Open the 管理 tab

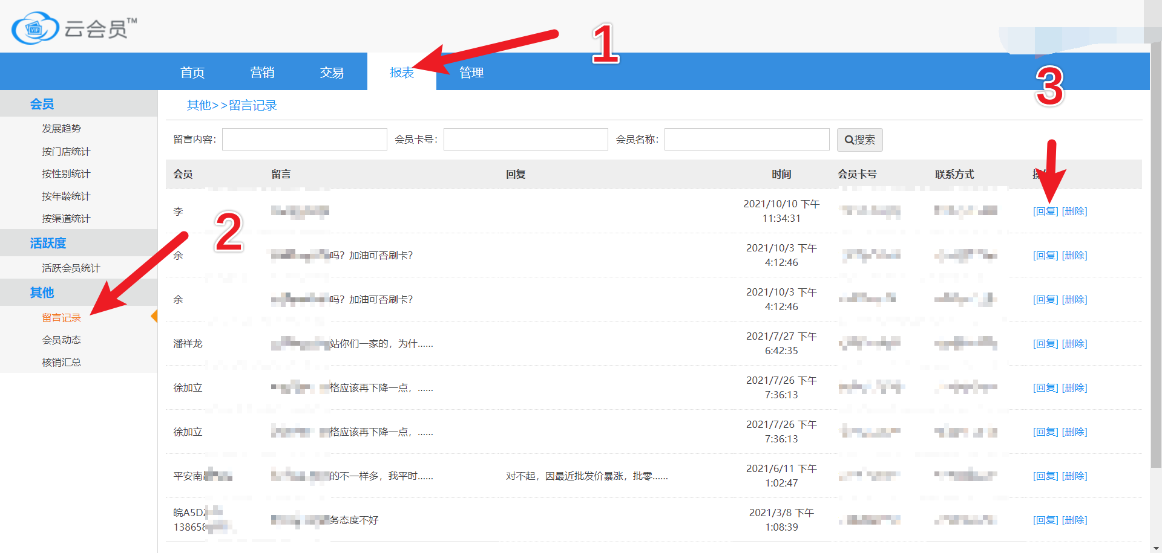[x=471, y=73]
